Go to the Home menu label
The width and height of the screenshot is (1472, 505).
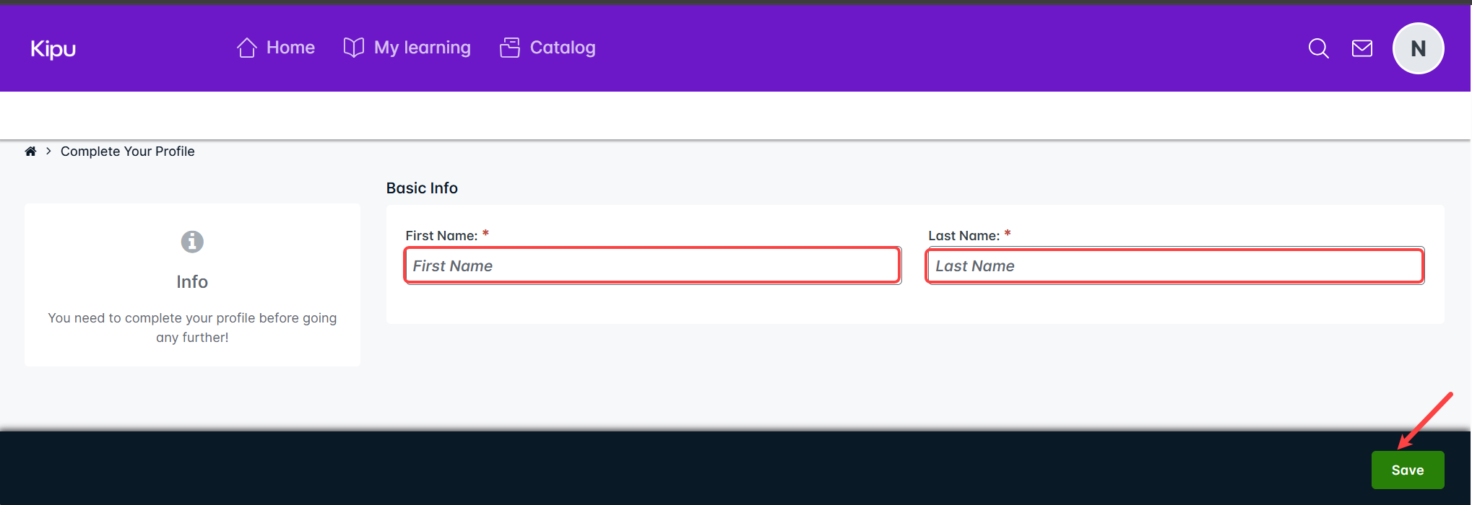290,48
